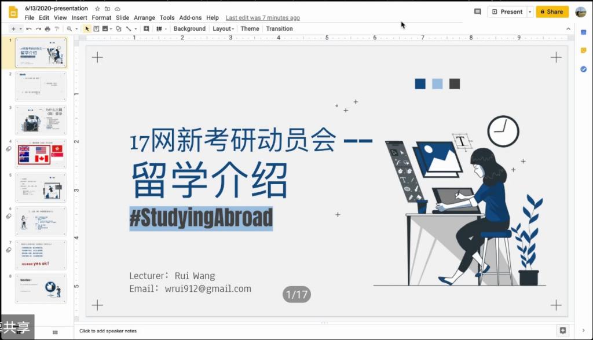Open Google Keep side panel icon
This screenshot has width=593, height=340.
[x=583, y=51]
